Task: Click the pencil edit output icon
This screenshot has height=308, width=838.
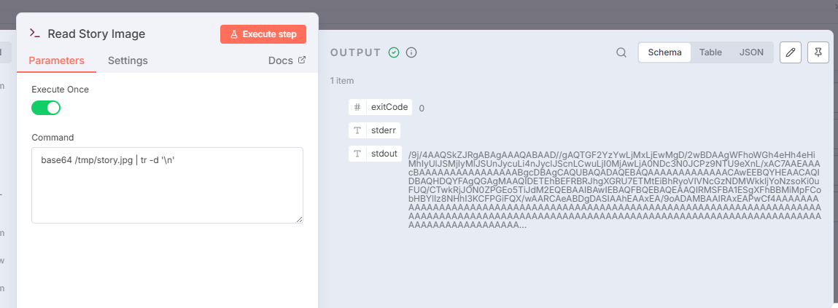Action: pyautogui.click(x=791, y=52)
